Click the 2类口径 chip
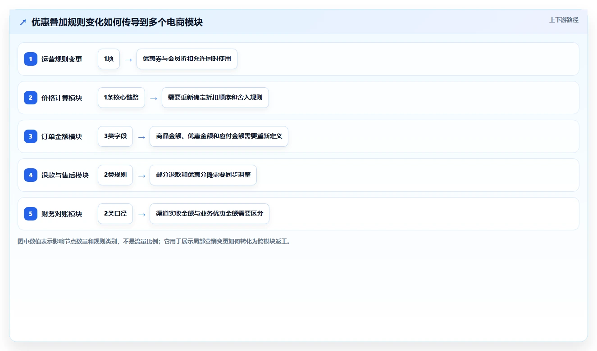 [x=115, y=214]
